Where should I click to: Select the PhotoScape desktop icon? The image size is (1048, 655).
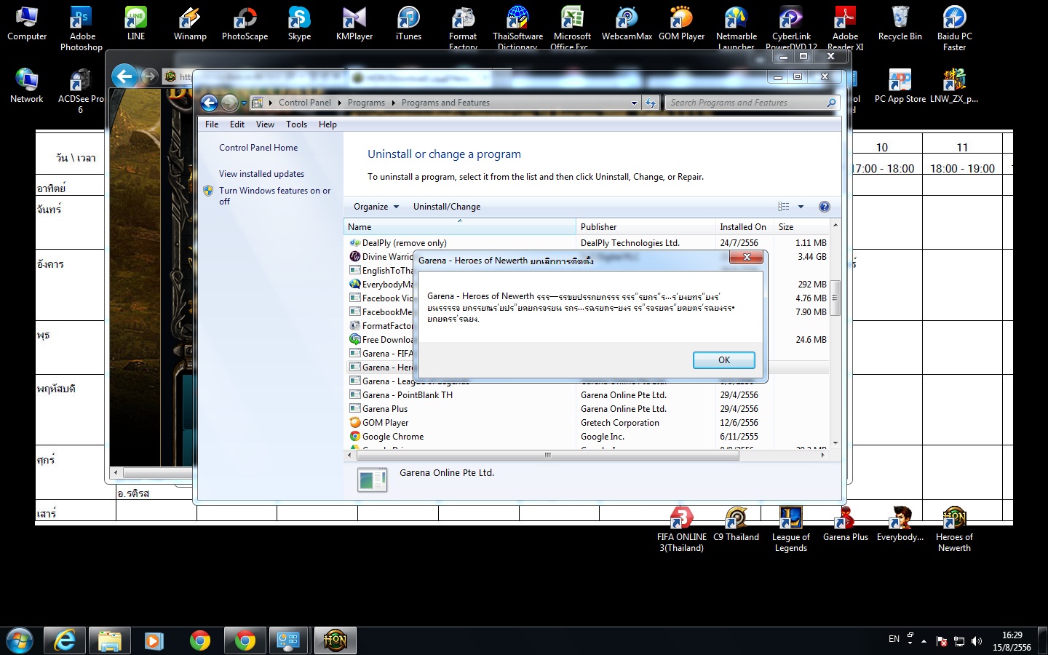tap(245, 24)
